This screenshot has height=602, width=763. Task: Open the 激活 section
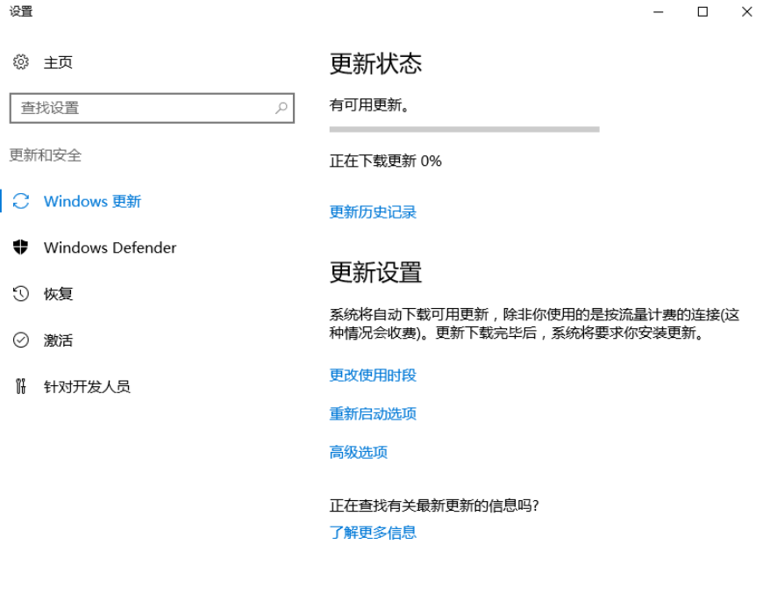[x=58, y=340]
